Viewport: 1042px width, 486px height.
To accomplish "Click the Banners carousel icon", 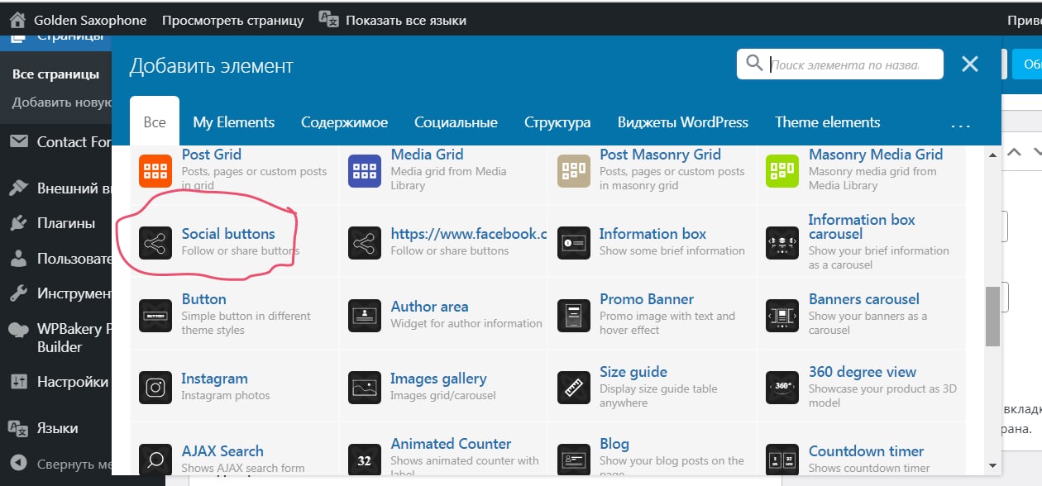I will (782, 316).
